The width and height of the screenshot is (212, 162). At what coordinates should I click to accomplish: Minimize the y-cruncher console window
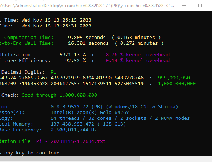pos(184,6)
